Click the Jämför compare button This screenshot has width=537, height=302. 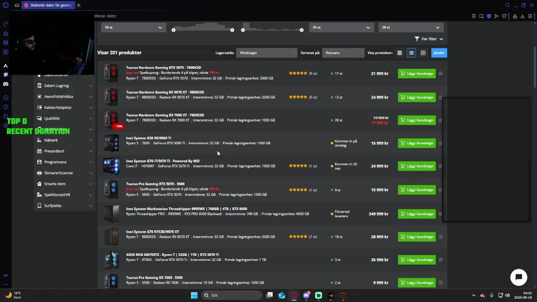pyautogui.click(x=439, y=53)
